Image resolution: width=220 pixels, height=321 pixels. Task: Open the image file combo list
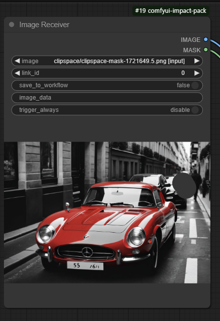point(107,61)
